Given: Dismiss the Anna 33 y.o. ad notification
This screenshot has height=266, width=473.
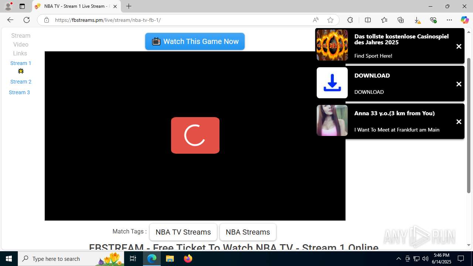Looking at the screenshot, I should [459, 122].
